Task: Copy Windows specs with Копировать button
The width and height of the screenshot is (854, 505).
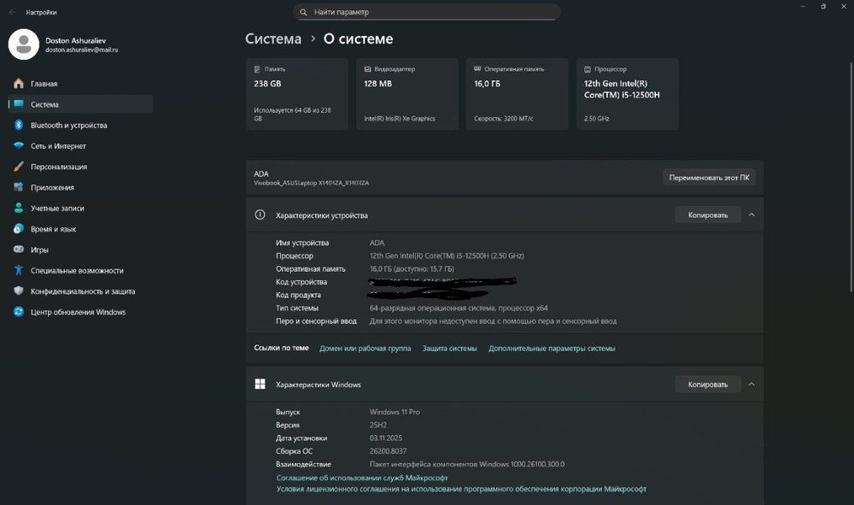Action: [x=708, y=384]
